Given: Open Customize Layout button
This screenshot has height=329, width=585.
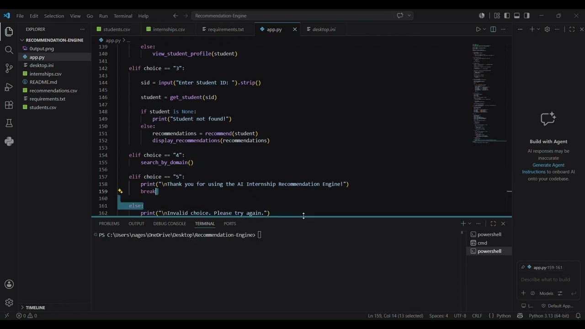Looking at the screenshot, I should [497, 16].
